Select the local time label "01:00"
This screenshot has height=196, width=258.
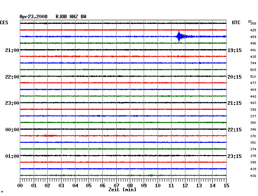tap(12, 156)
